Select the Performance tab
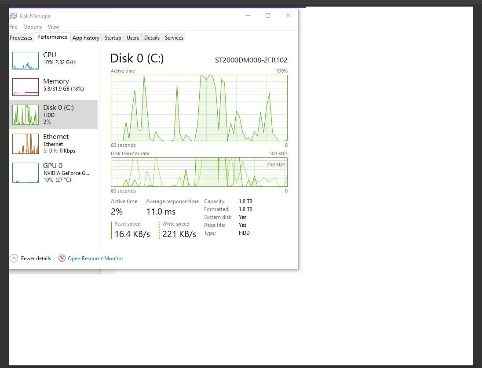This screenshot has height=368, width=482. [x=52, y=37]
